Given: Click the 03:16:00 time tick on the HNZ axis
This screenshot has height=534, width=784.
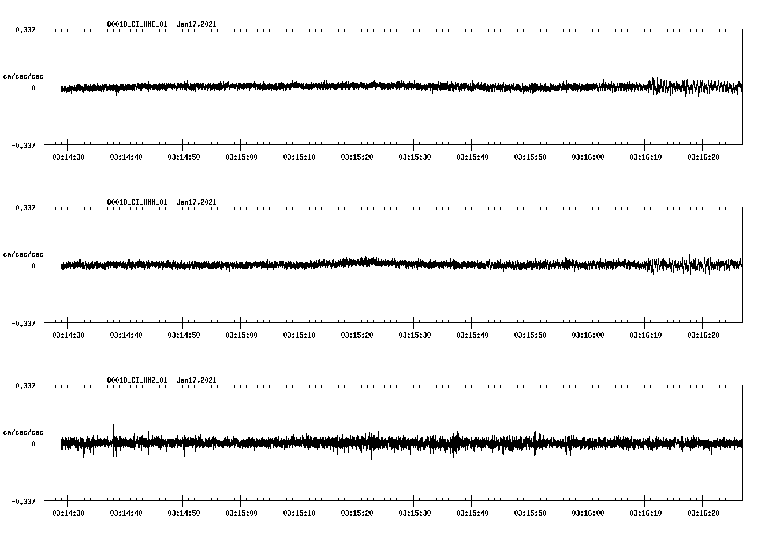Looking at the screenshot, I should [x=588, y=512].
